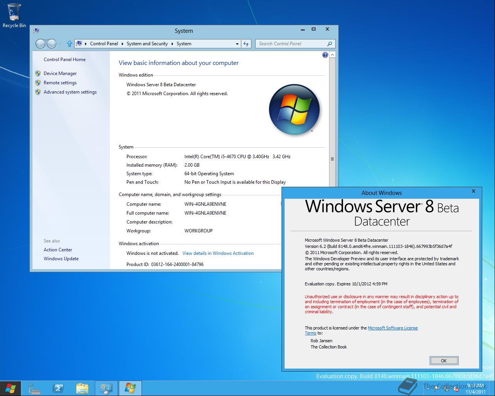Click the System window title bar icon

pos(36,31)
